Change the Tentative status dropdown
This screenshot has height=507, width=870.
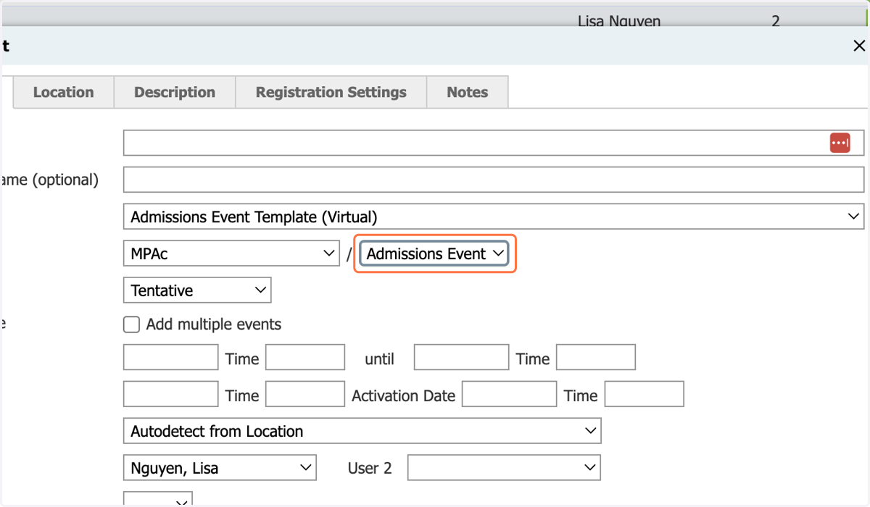(197, 290)
